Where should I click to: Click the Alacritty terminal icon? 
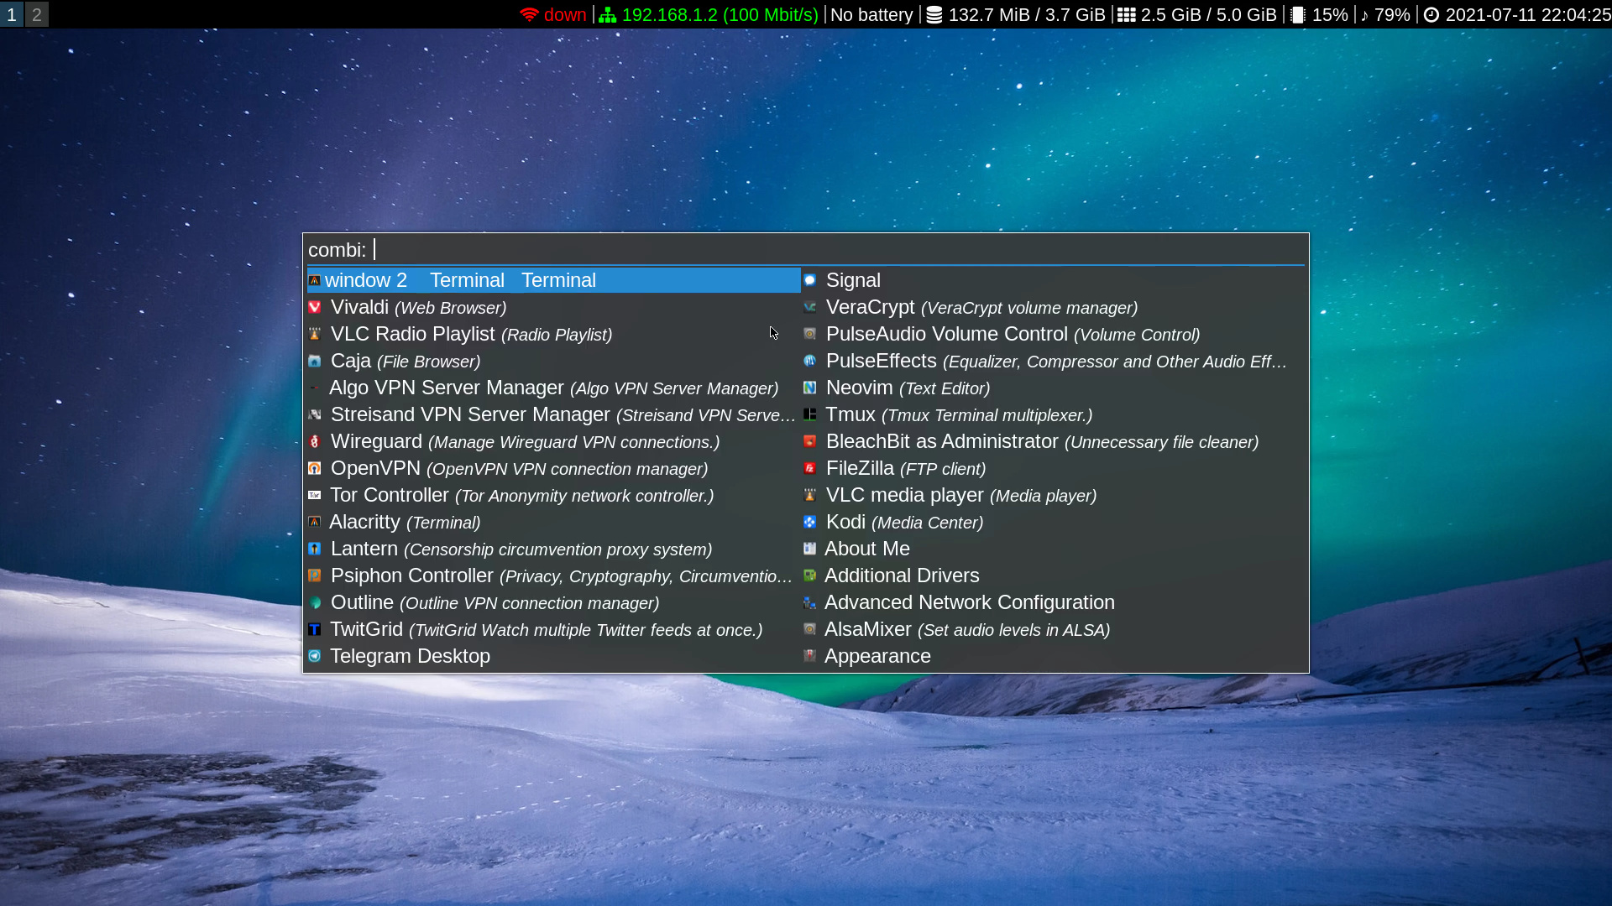click(x=315, y=522)
